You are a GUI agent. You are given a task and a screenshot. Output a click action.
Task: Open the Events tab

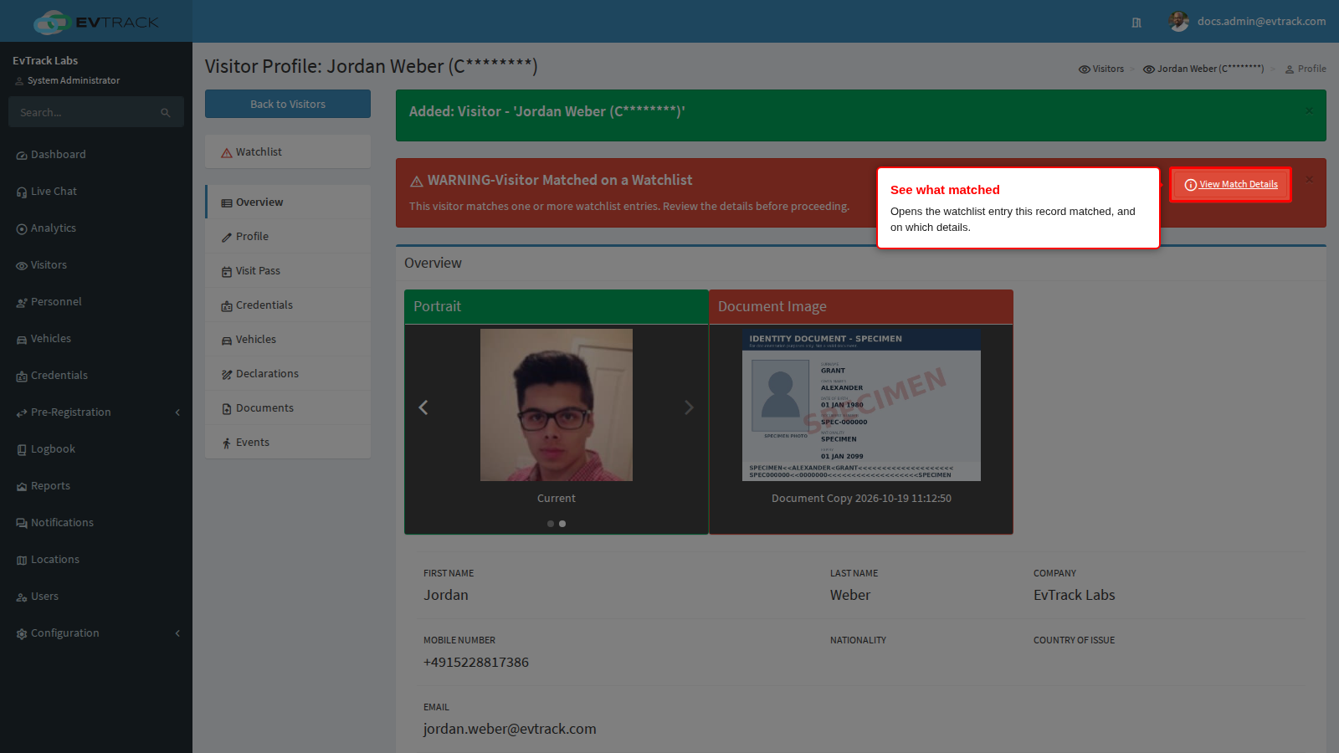coord(288,443)
